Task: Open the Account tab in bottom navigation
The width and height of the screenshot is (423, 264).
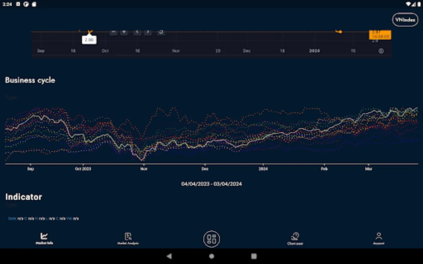Action: [x=379, y=238]
